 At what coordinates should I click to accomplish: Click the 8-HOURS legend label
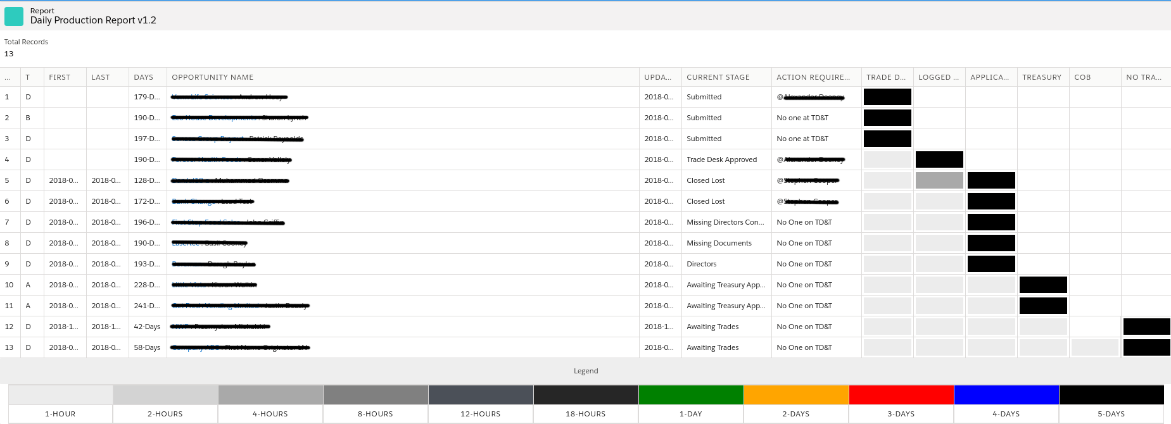click(x=376, y=414)
